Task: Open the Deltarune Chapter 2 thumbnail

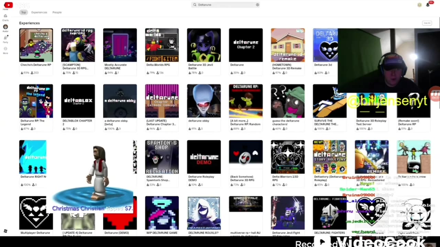Action: pyautogui.click(x=246, y=45)
